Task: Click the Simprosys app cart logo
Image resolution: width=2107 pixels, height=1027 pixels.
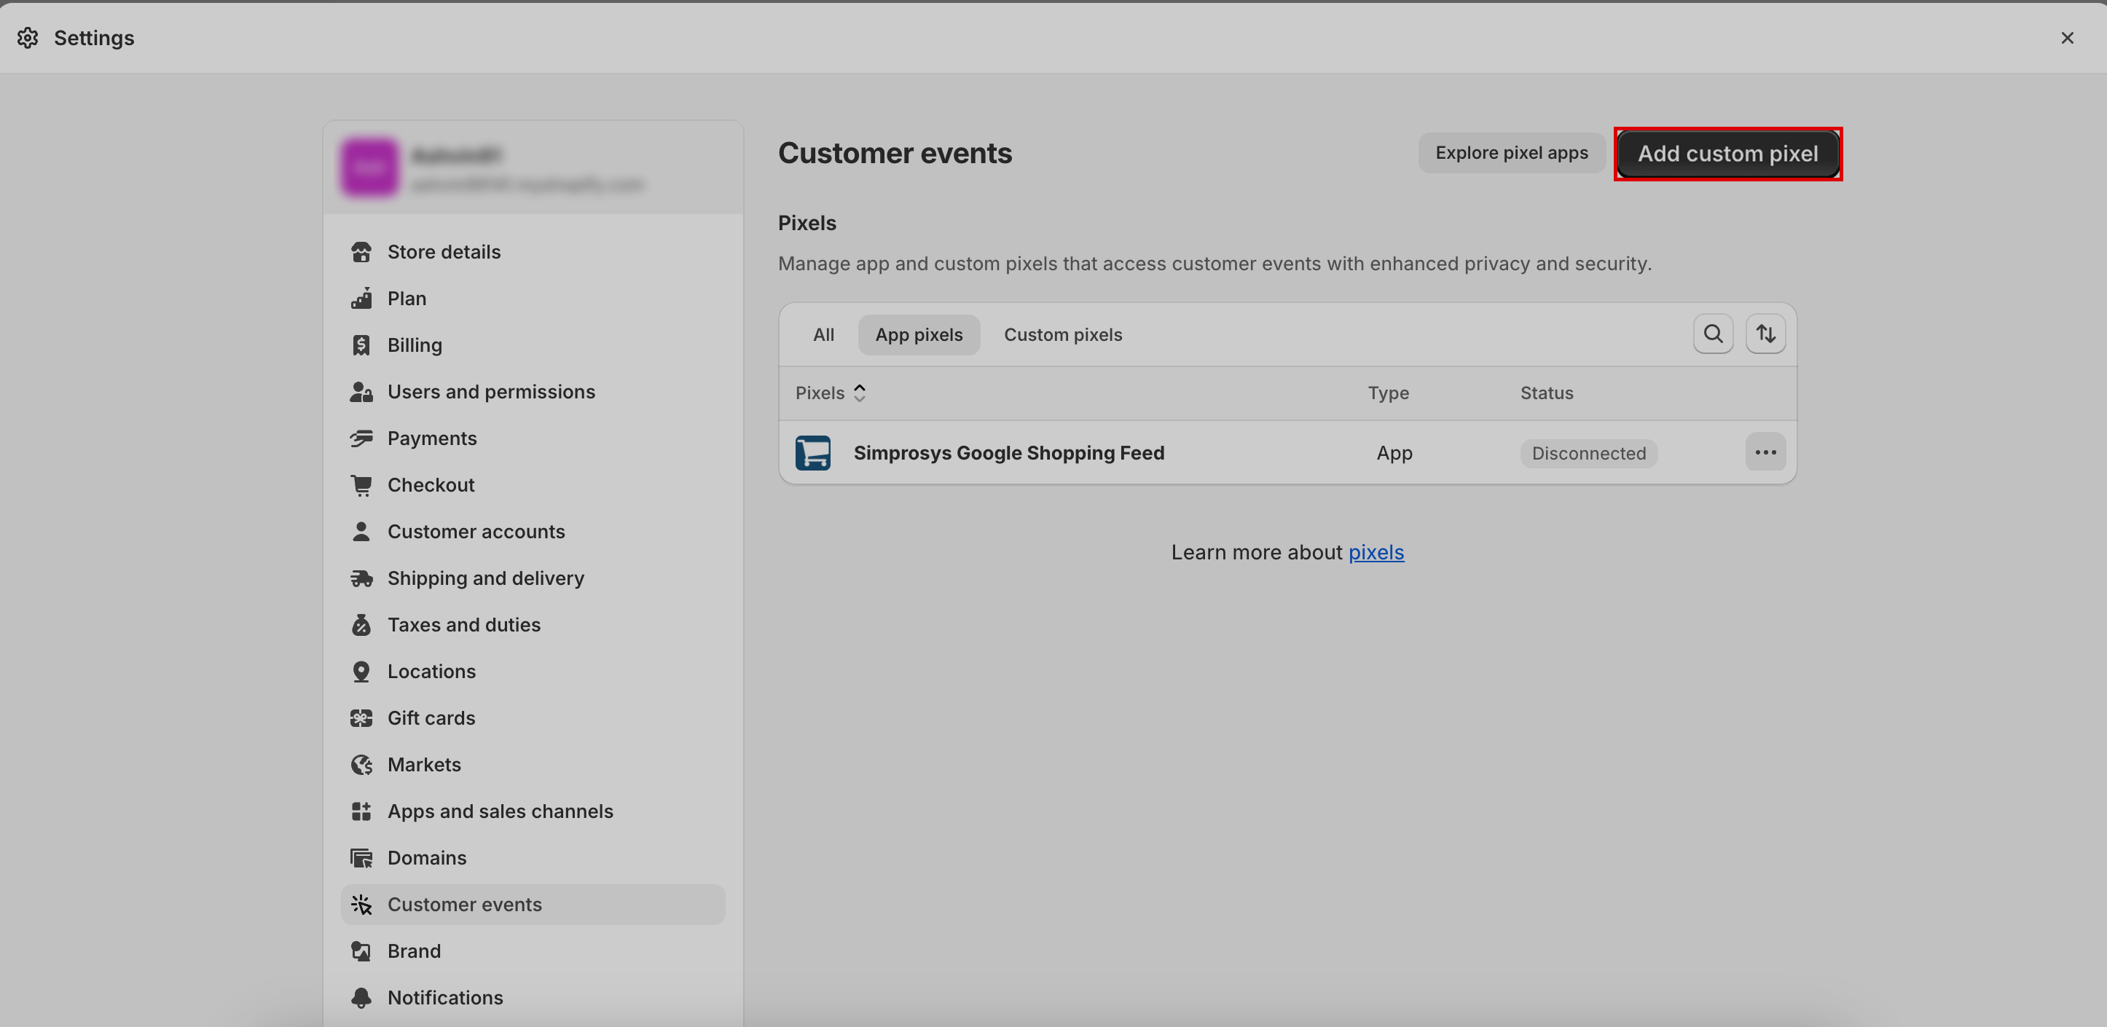Action: (x=813, y=453)
